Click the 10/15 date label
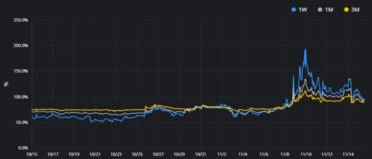 click(32, 154)
